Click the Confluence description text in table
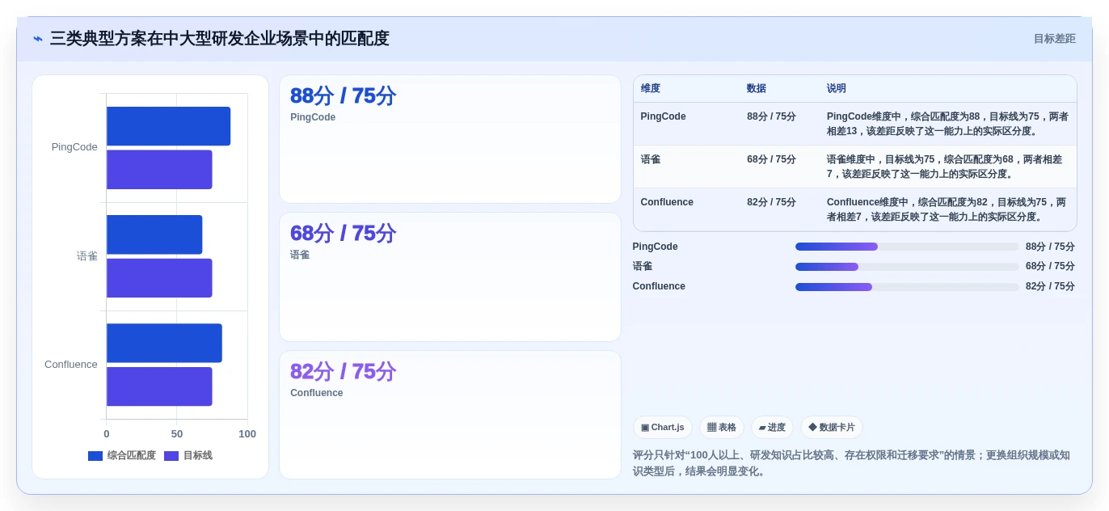This screenshot has width=1109, height=511. [947, 209]
